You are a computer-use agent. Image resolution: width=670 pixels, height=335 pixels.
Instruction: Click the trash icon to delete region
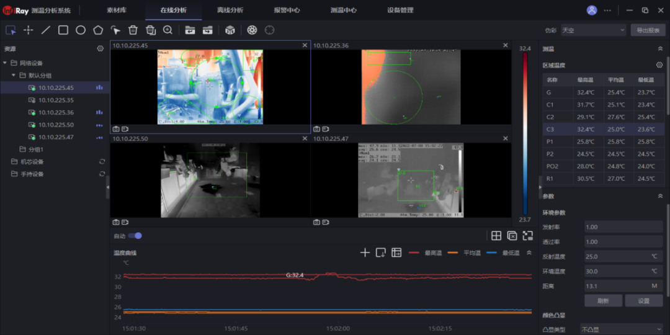(133, 30)
